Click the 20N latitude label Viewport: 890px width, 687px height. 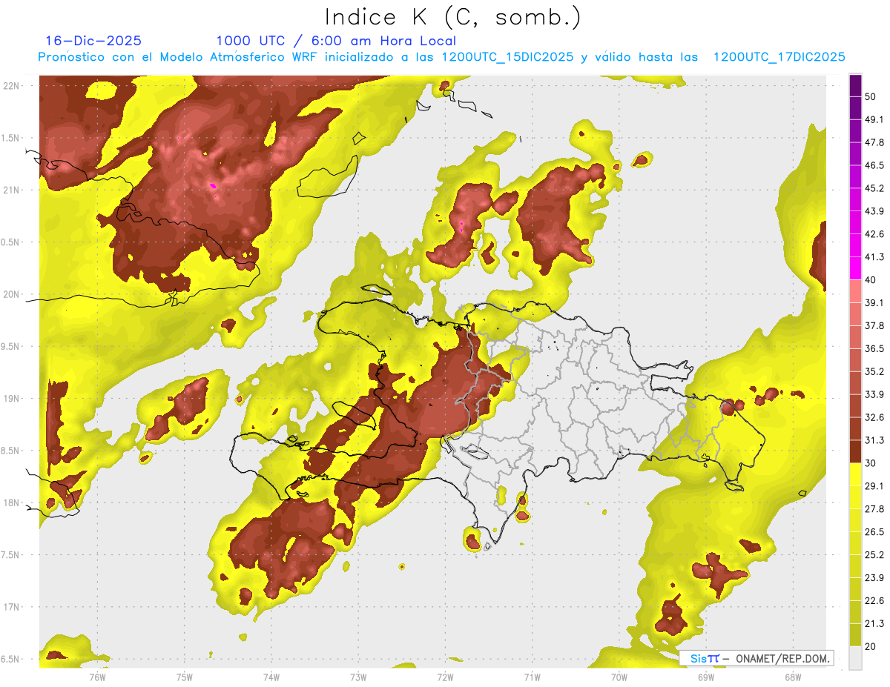click(x=11, y=294)
